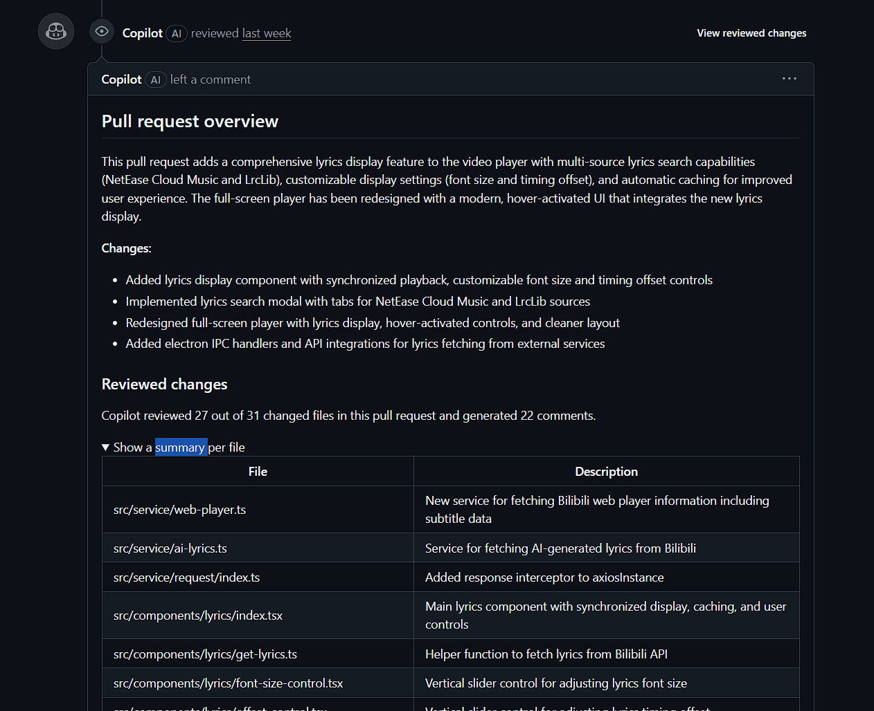Click the AI badge beside "reviewed last week"
The image size is (874, 711).
(177, 33)
